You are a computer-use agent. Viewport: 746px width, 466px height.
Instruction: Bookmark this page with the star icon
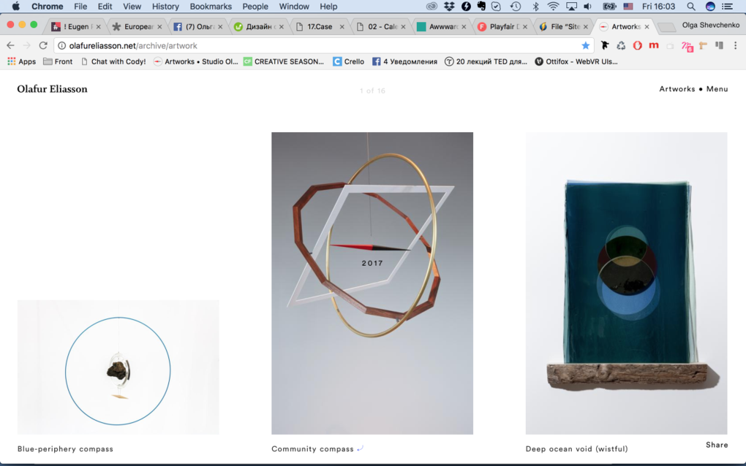tap(585, 45)
